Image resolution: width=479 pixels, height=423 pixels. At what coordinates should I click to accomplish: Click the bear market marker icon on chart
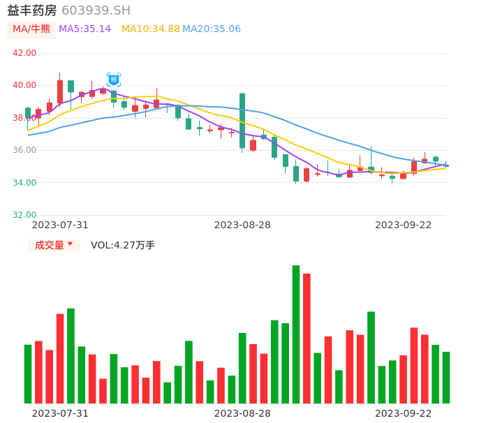[114, 80]
